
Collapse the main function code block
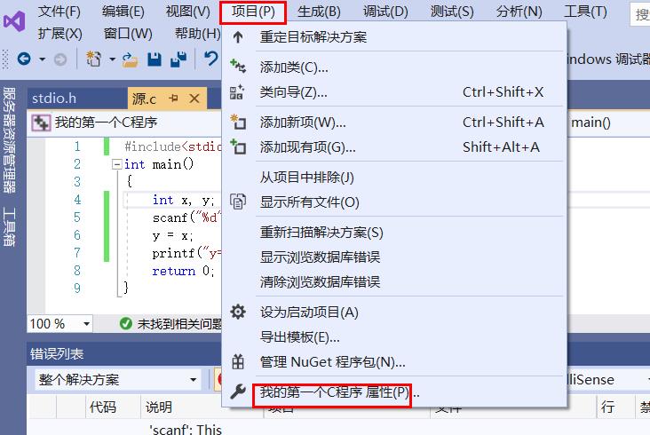117,164
